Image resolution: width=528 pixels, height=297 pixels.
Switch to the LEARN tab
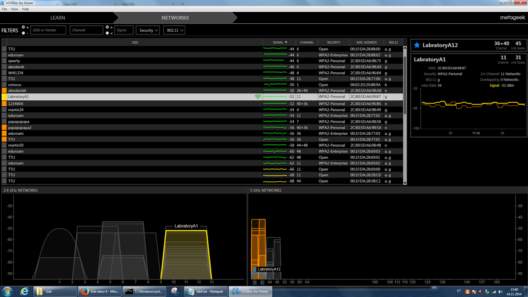58,18
